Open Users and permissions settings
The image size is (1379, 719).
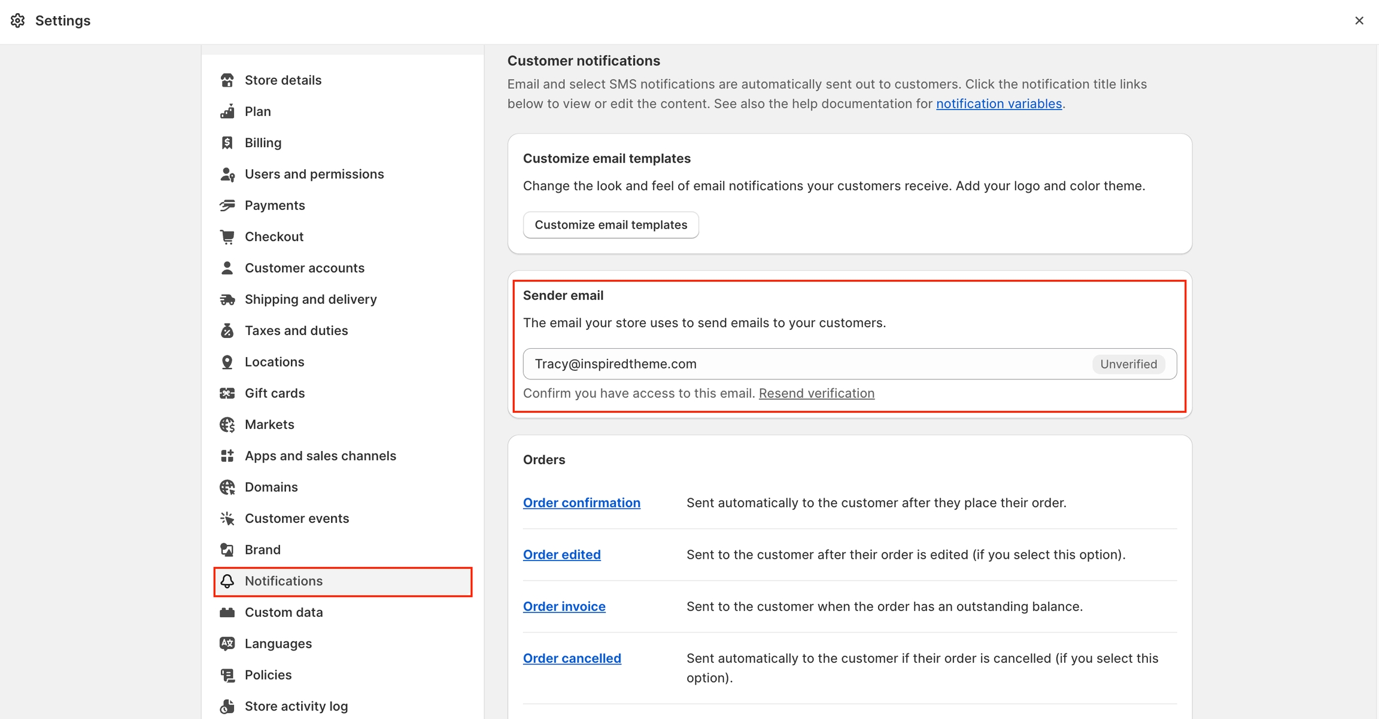[x=314, y=174]
